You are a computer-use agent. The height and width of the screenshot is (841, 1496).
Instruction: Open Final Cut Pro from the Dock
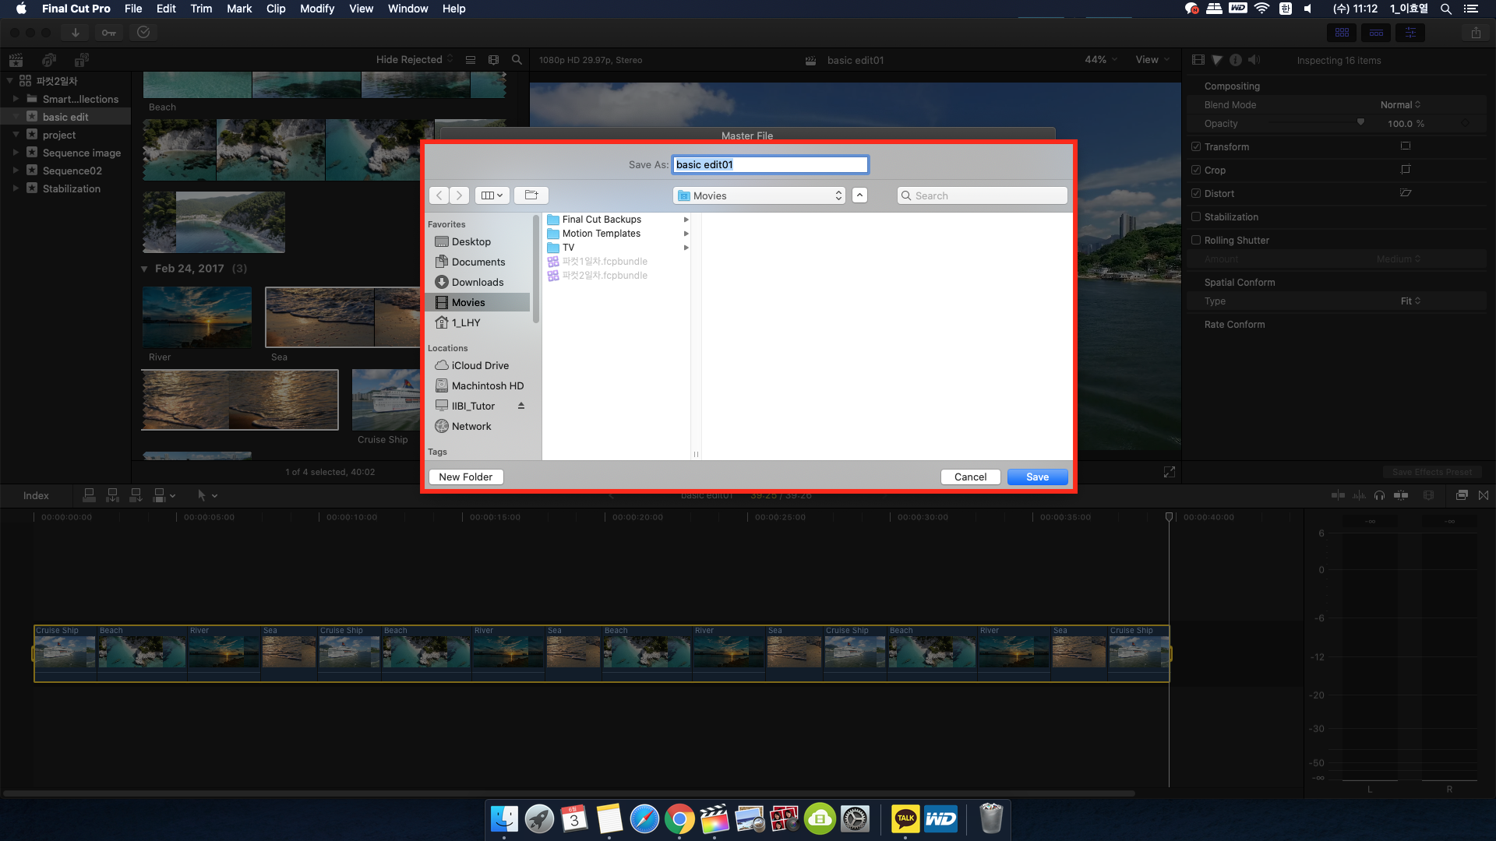(714, 819)
